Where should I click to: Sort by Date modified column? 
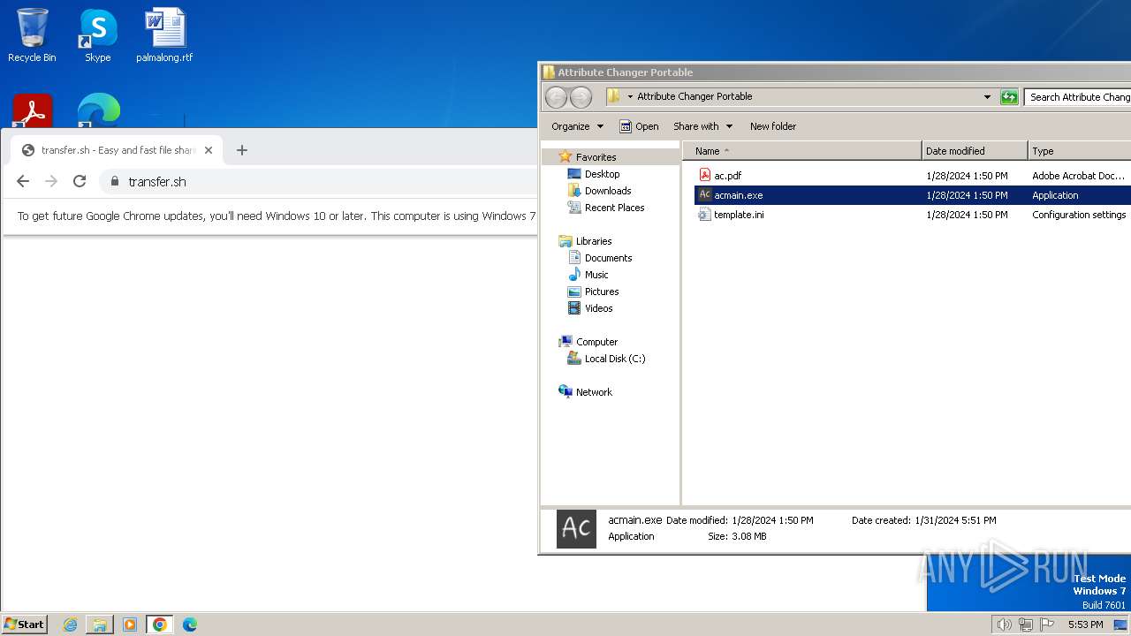(x=975, y=151)
